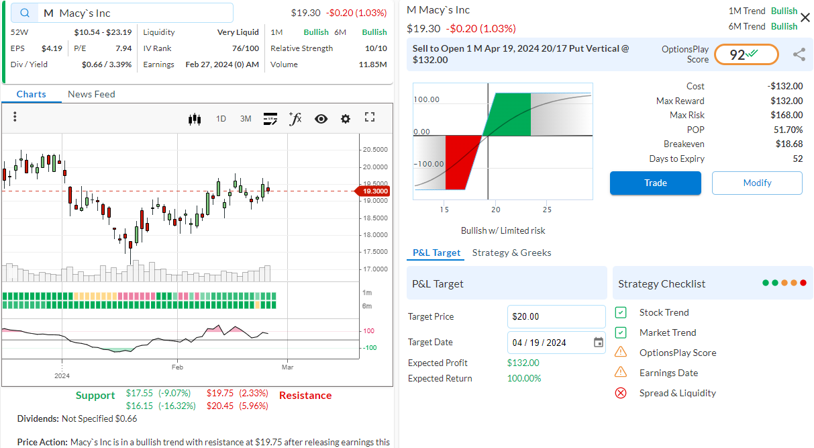Click the Breakeven $18.68 value

tap(789, 144)
